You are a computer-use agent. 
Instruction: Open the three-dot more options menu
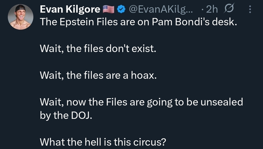coord(250,9)
